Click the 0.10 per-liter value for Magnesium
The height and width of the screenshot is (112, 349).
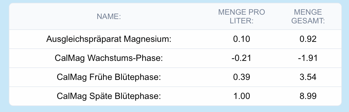[241, 39]
